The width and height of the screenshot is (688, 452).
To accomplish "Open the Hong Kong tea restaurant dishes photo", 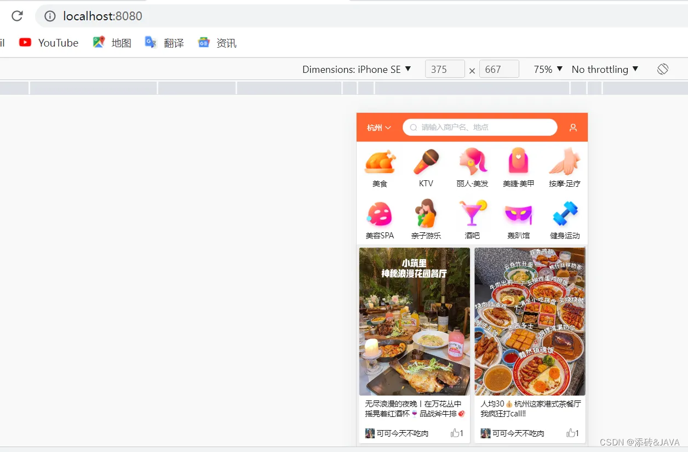I will pyautogui.click(x=530, y=322).
